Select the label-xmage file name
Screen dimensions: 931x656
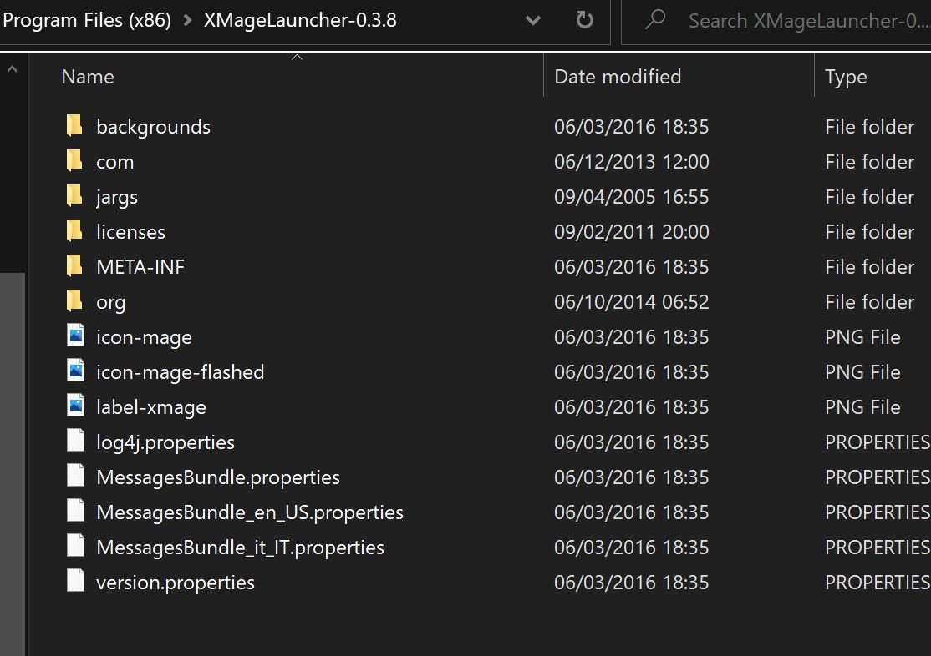pos(151,407)
